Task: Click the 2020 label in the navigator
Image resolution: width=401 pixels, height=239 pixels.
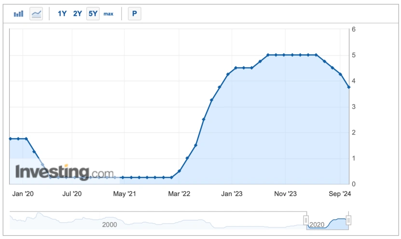Action: click(317, 225)
